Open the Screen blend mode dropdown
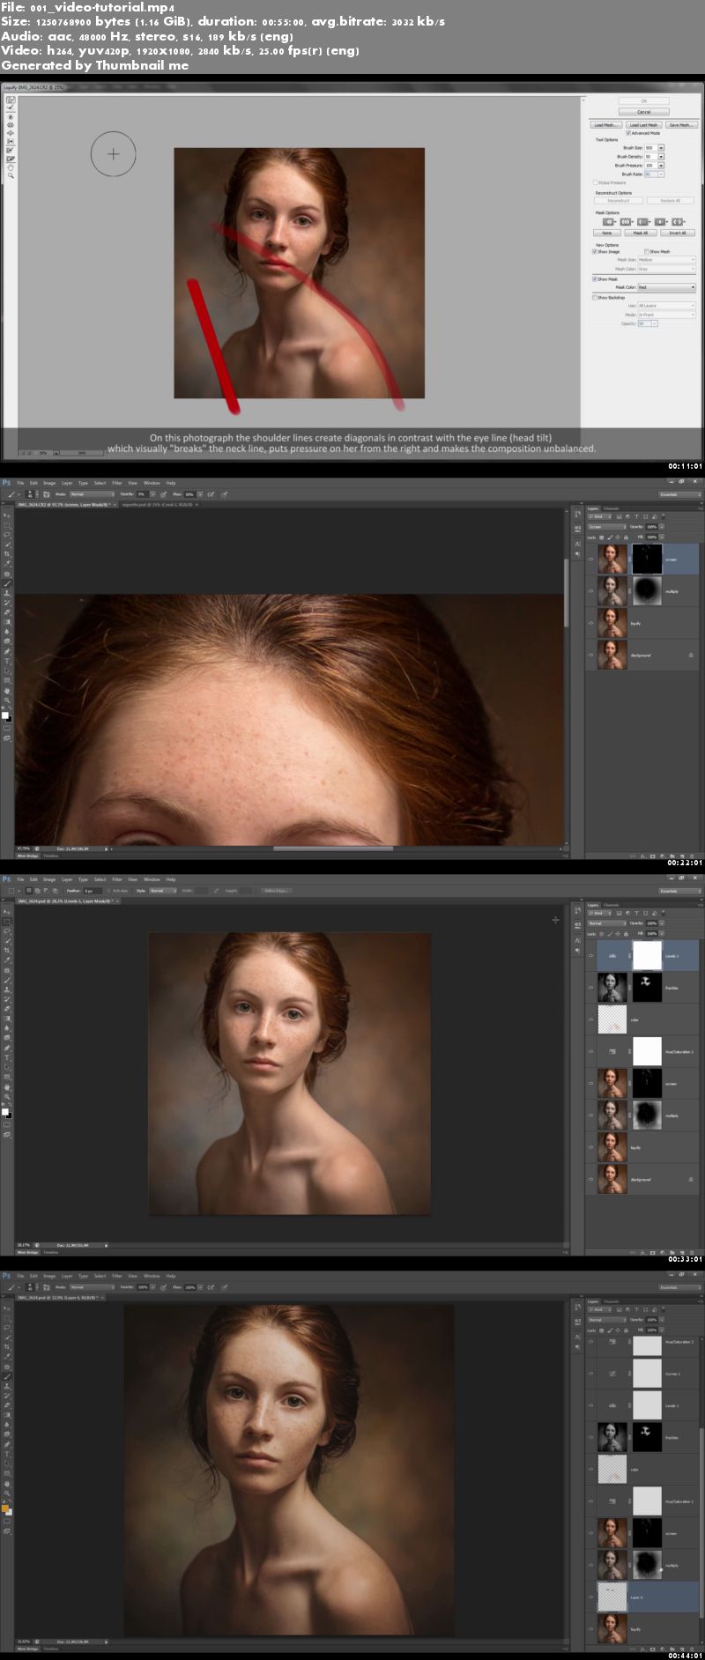 (606, 527)
